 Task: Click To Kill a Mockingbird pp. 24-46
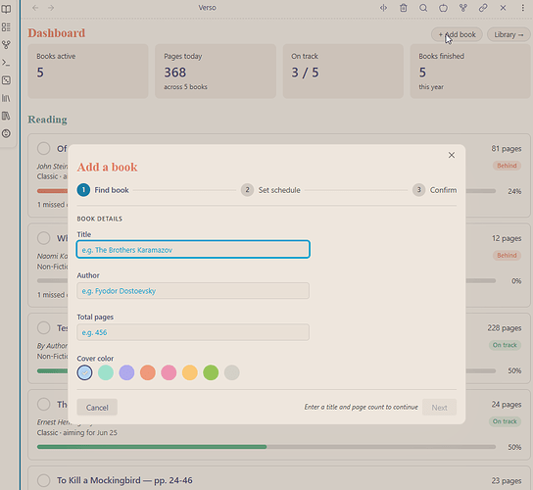click(x=124, y=480)
